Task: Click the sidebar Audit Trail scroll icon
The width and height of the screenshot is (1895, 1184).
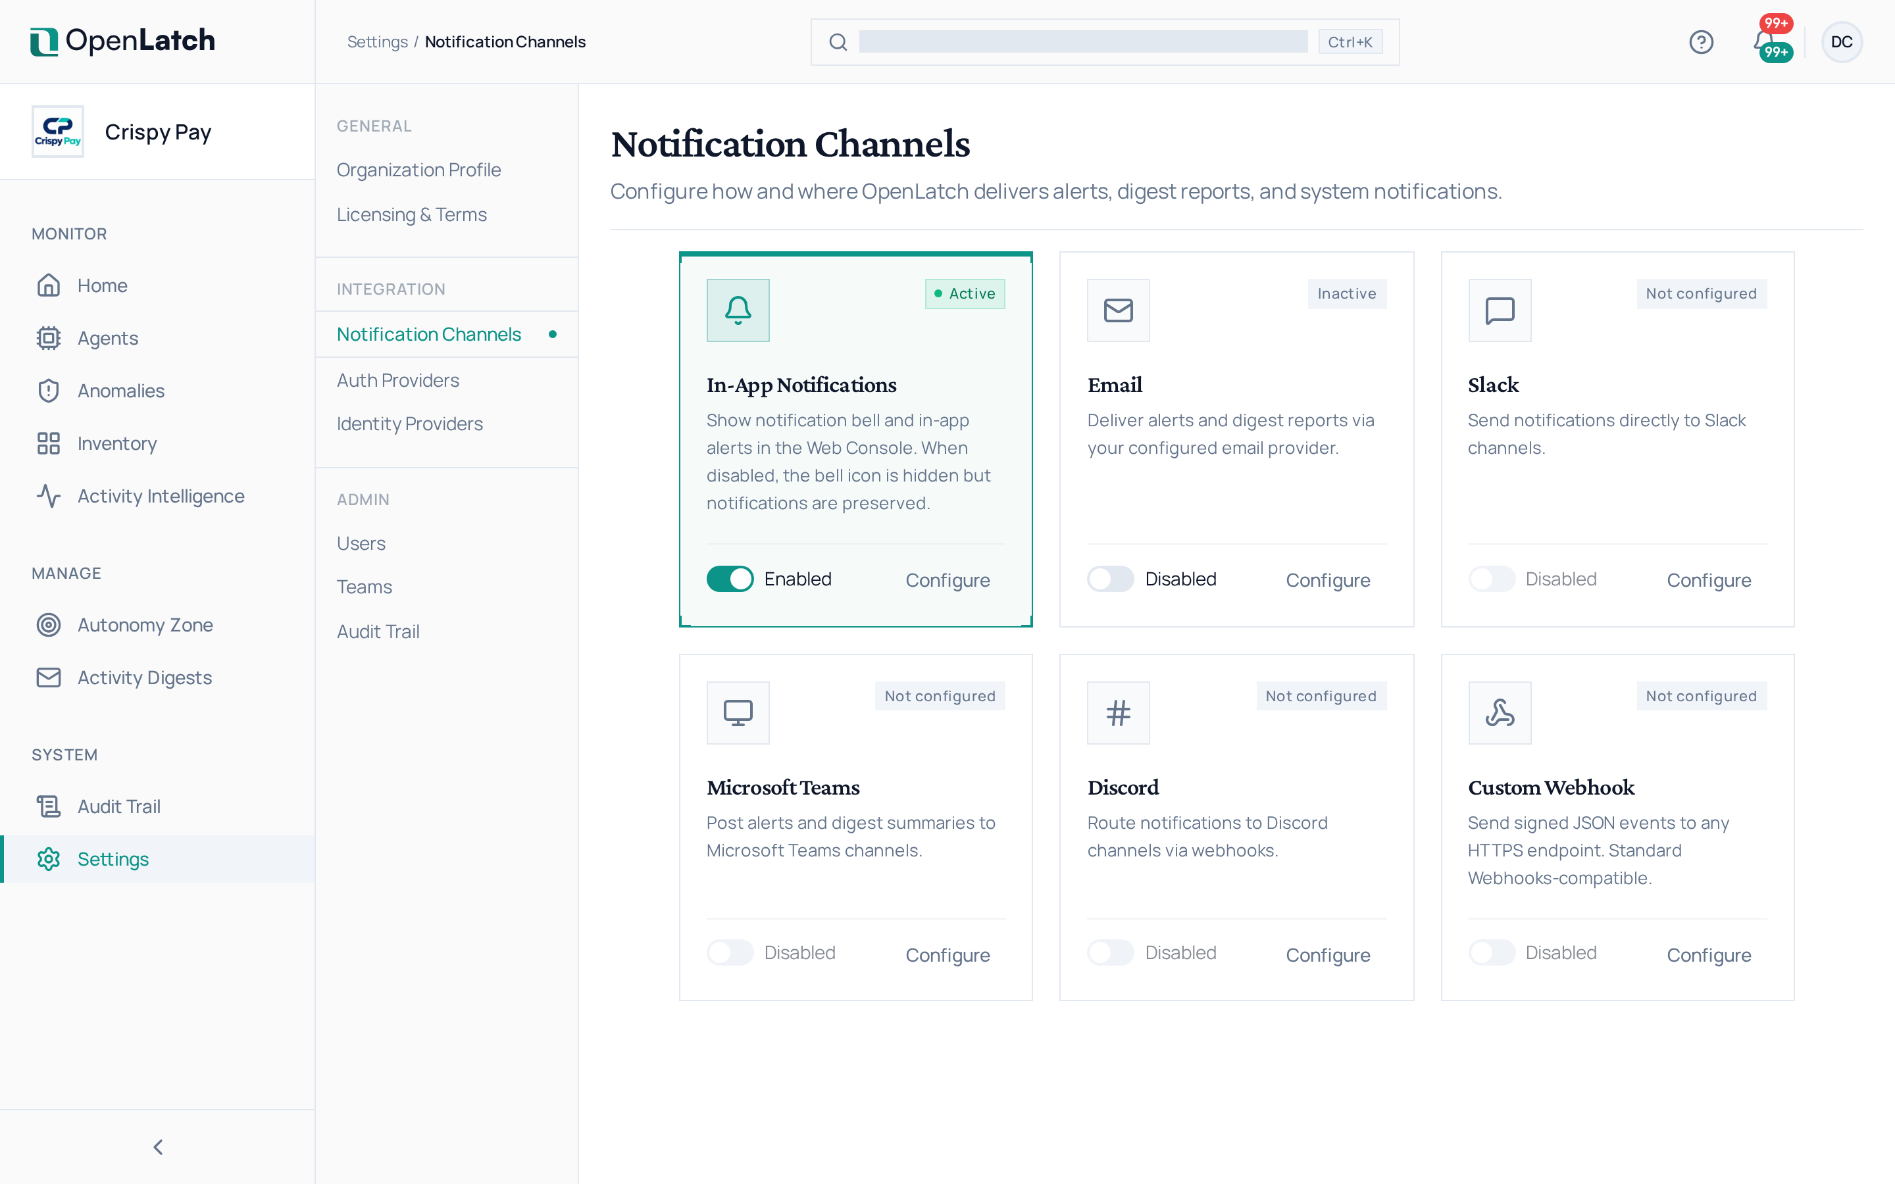Action: click(49, 806)
